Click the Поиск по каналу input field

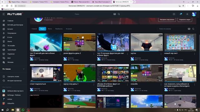coord(172,29)
